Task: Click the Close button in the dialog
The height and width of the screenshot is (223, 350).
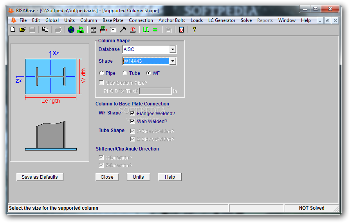Action: 107,177
